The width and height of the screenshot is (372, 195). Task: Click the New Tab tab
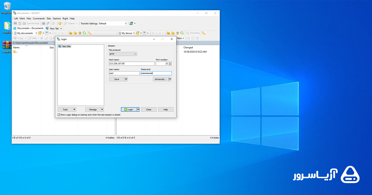(x=54, y=28)
